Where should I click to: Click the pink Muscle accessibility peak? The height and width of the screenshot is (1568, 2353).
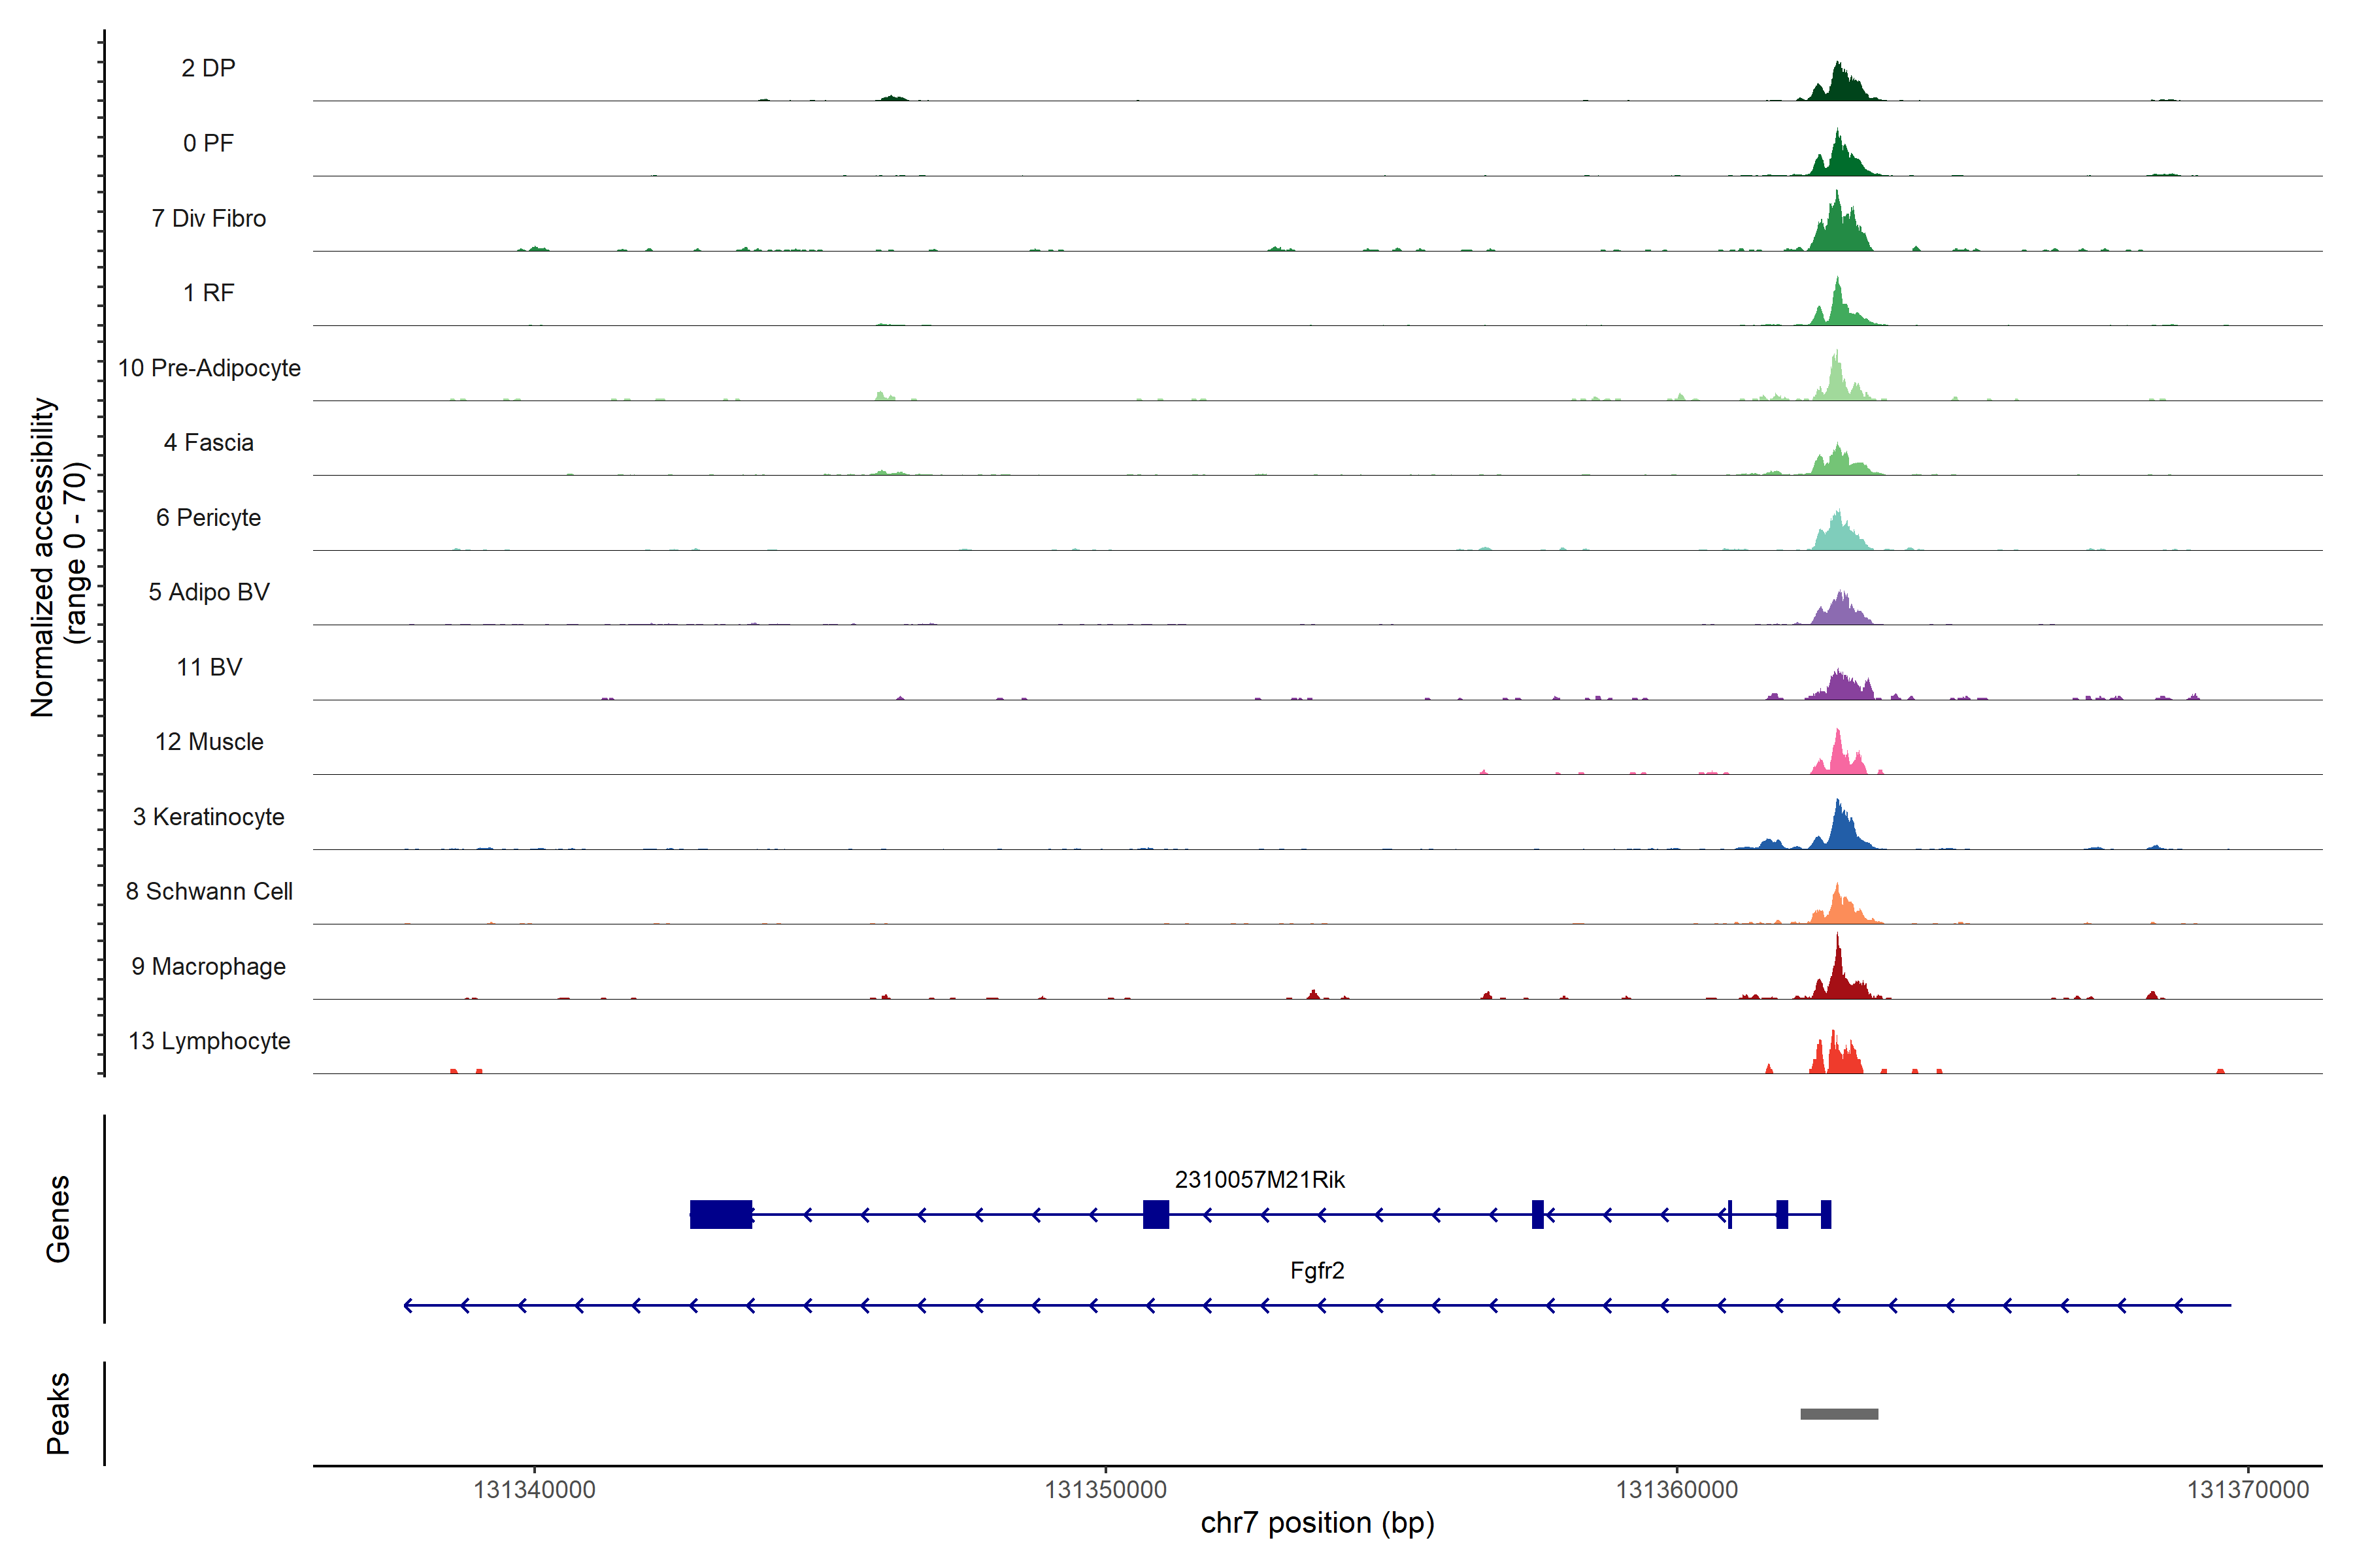tap(1838, 756)
